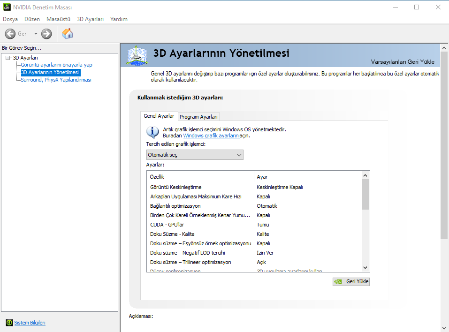Select the CUDA - GPU'lar row

[x=254, y=225]
